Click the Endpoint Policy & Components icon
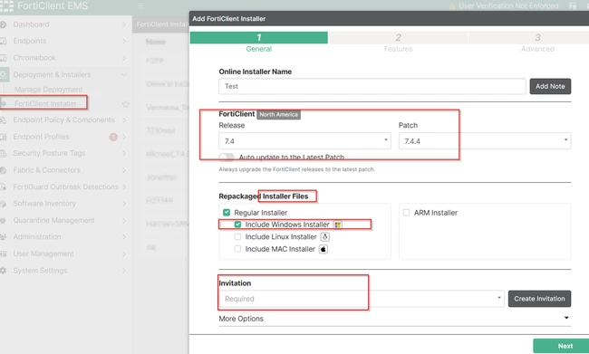The height and width of the screenshot is (354, 589). pos(4,120)
